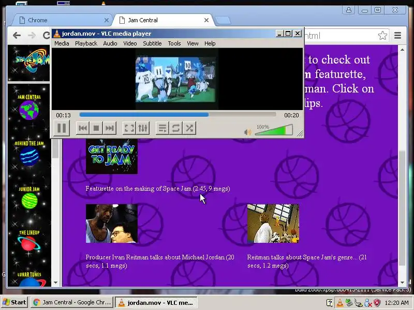Select the Jam Central tab

(161, 20)
